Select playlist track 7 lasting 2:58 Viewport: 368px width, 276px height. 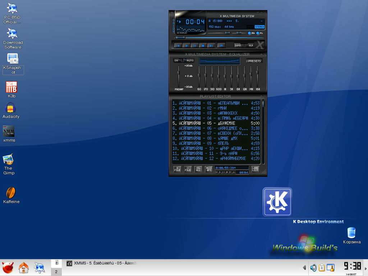216,133
